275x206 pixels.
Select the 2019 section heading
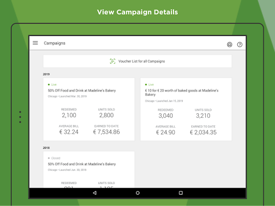[46, 74]
